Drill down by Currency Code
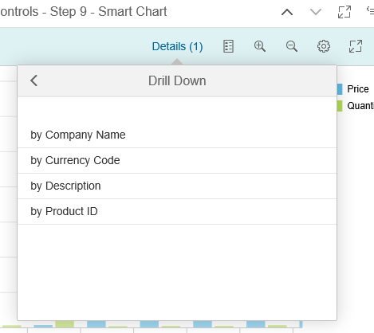The image size is (374, 333). tap(177, 161)
